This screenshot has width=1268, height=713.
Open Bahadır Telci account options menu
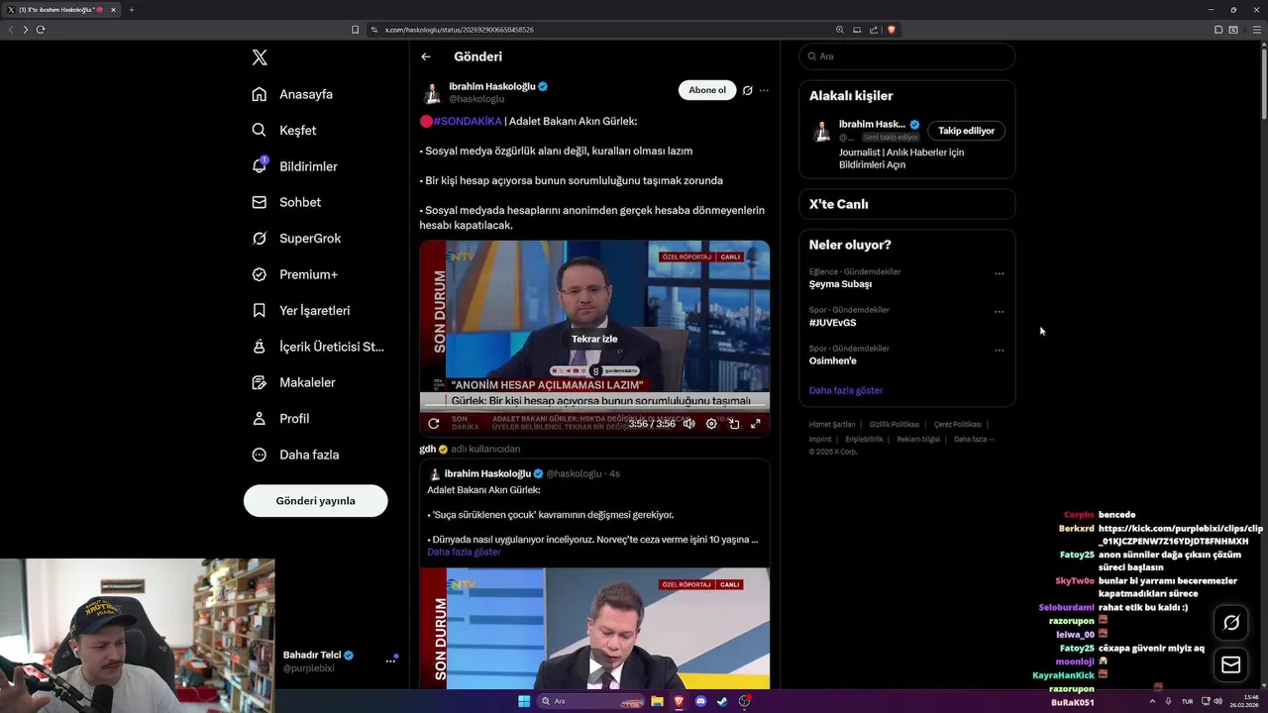pos(390,661)
